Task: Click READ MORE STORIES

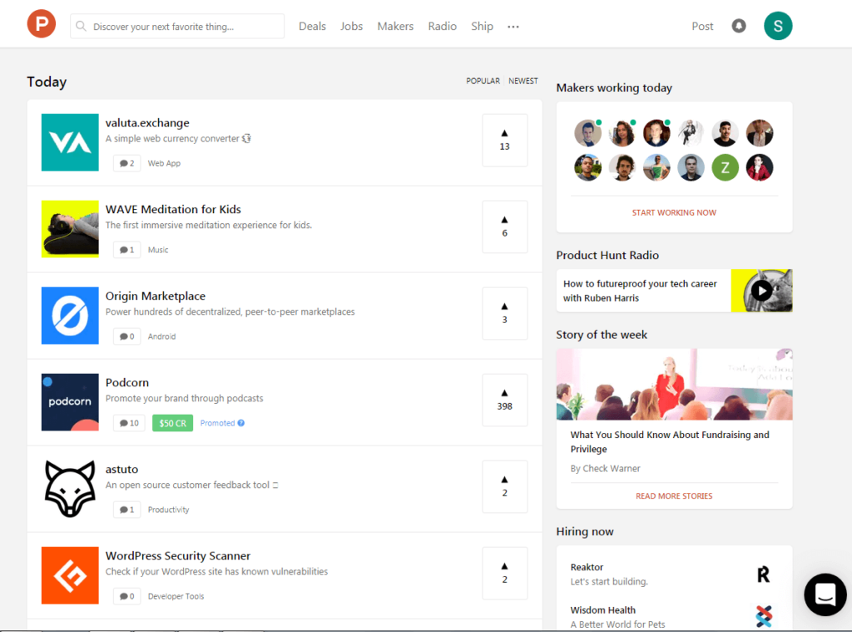Action: (674, 495)
